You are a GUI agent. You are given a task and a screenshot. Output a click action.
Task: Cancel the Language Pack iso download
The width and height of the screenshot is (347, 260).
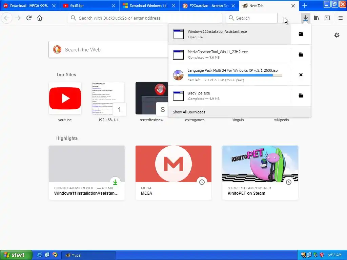click(x=301, y=75)
